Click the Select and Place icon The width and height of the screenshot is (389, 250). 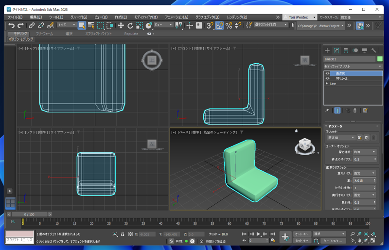pyautogui.click(x=149, y=25)
